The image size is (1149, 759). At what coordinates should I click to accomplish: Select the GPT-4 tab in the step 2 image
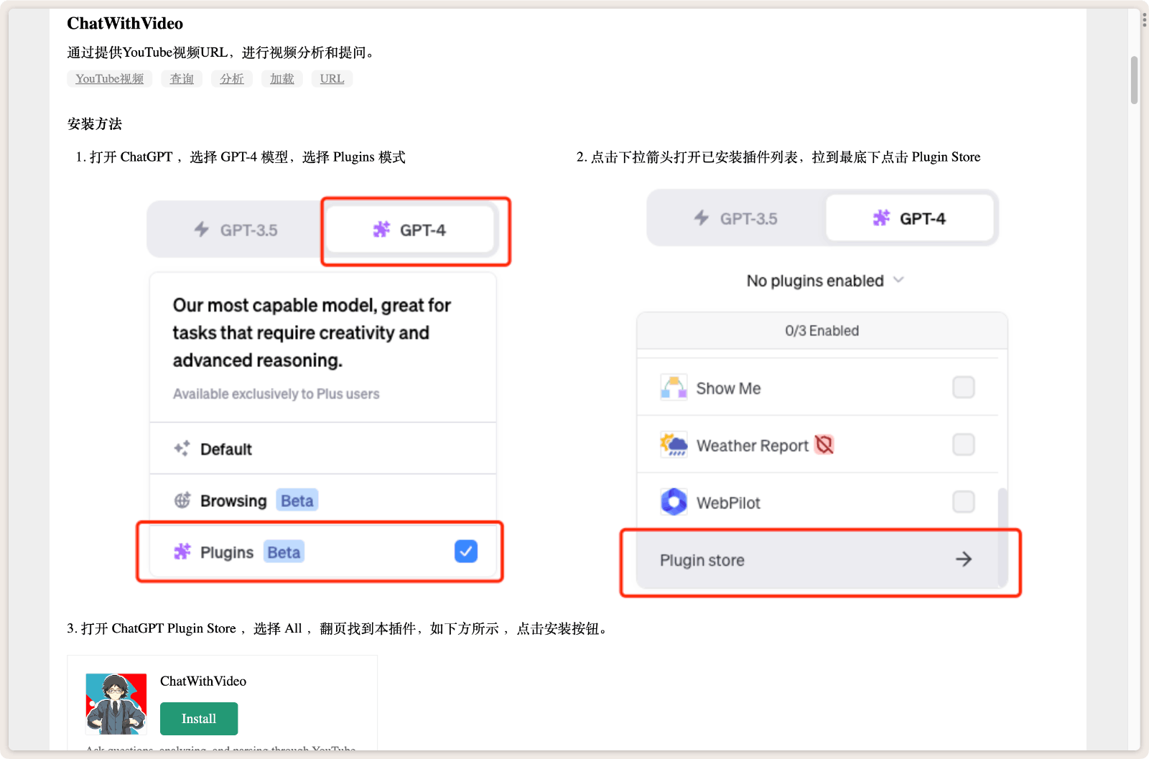910,218
